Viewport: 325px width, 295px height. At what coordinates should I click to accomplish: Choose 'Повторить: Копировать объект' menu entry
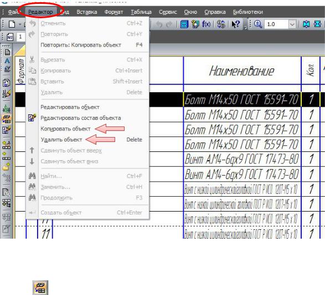[x=87, y=45]
